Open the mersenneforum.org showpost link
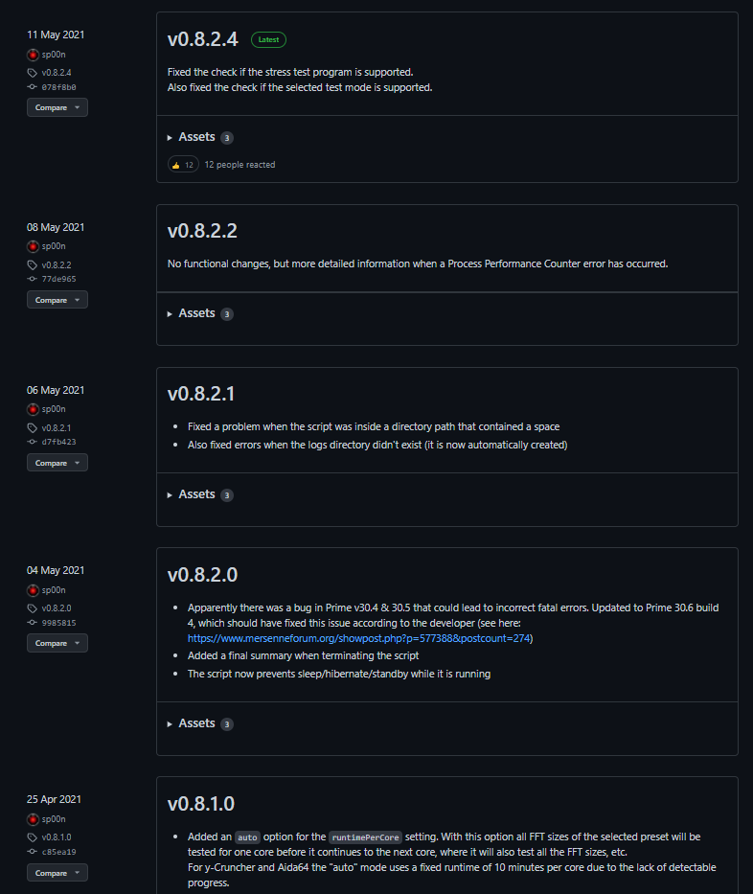 [358, 638]
